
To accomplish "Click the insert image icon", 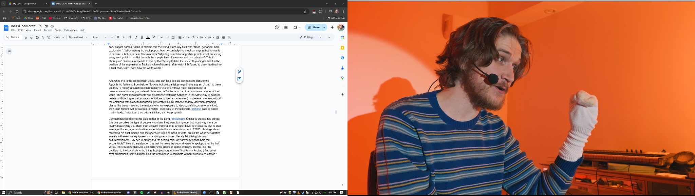I will [173, 37].
